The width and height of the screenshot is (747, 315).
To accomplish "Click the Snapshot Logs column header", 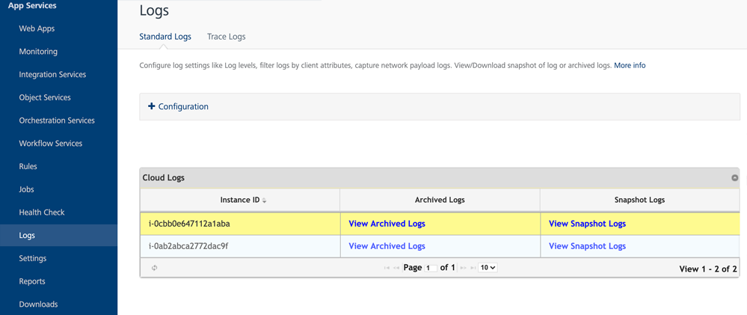I will pos(639,200).
